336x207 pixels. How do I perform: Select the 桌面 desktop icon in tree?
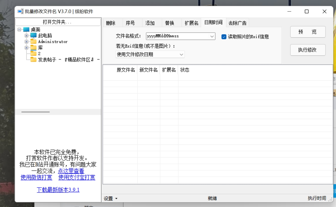click(x=26, y=29)
